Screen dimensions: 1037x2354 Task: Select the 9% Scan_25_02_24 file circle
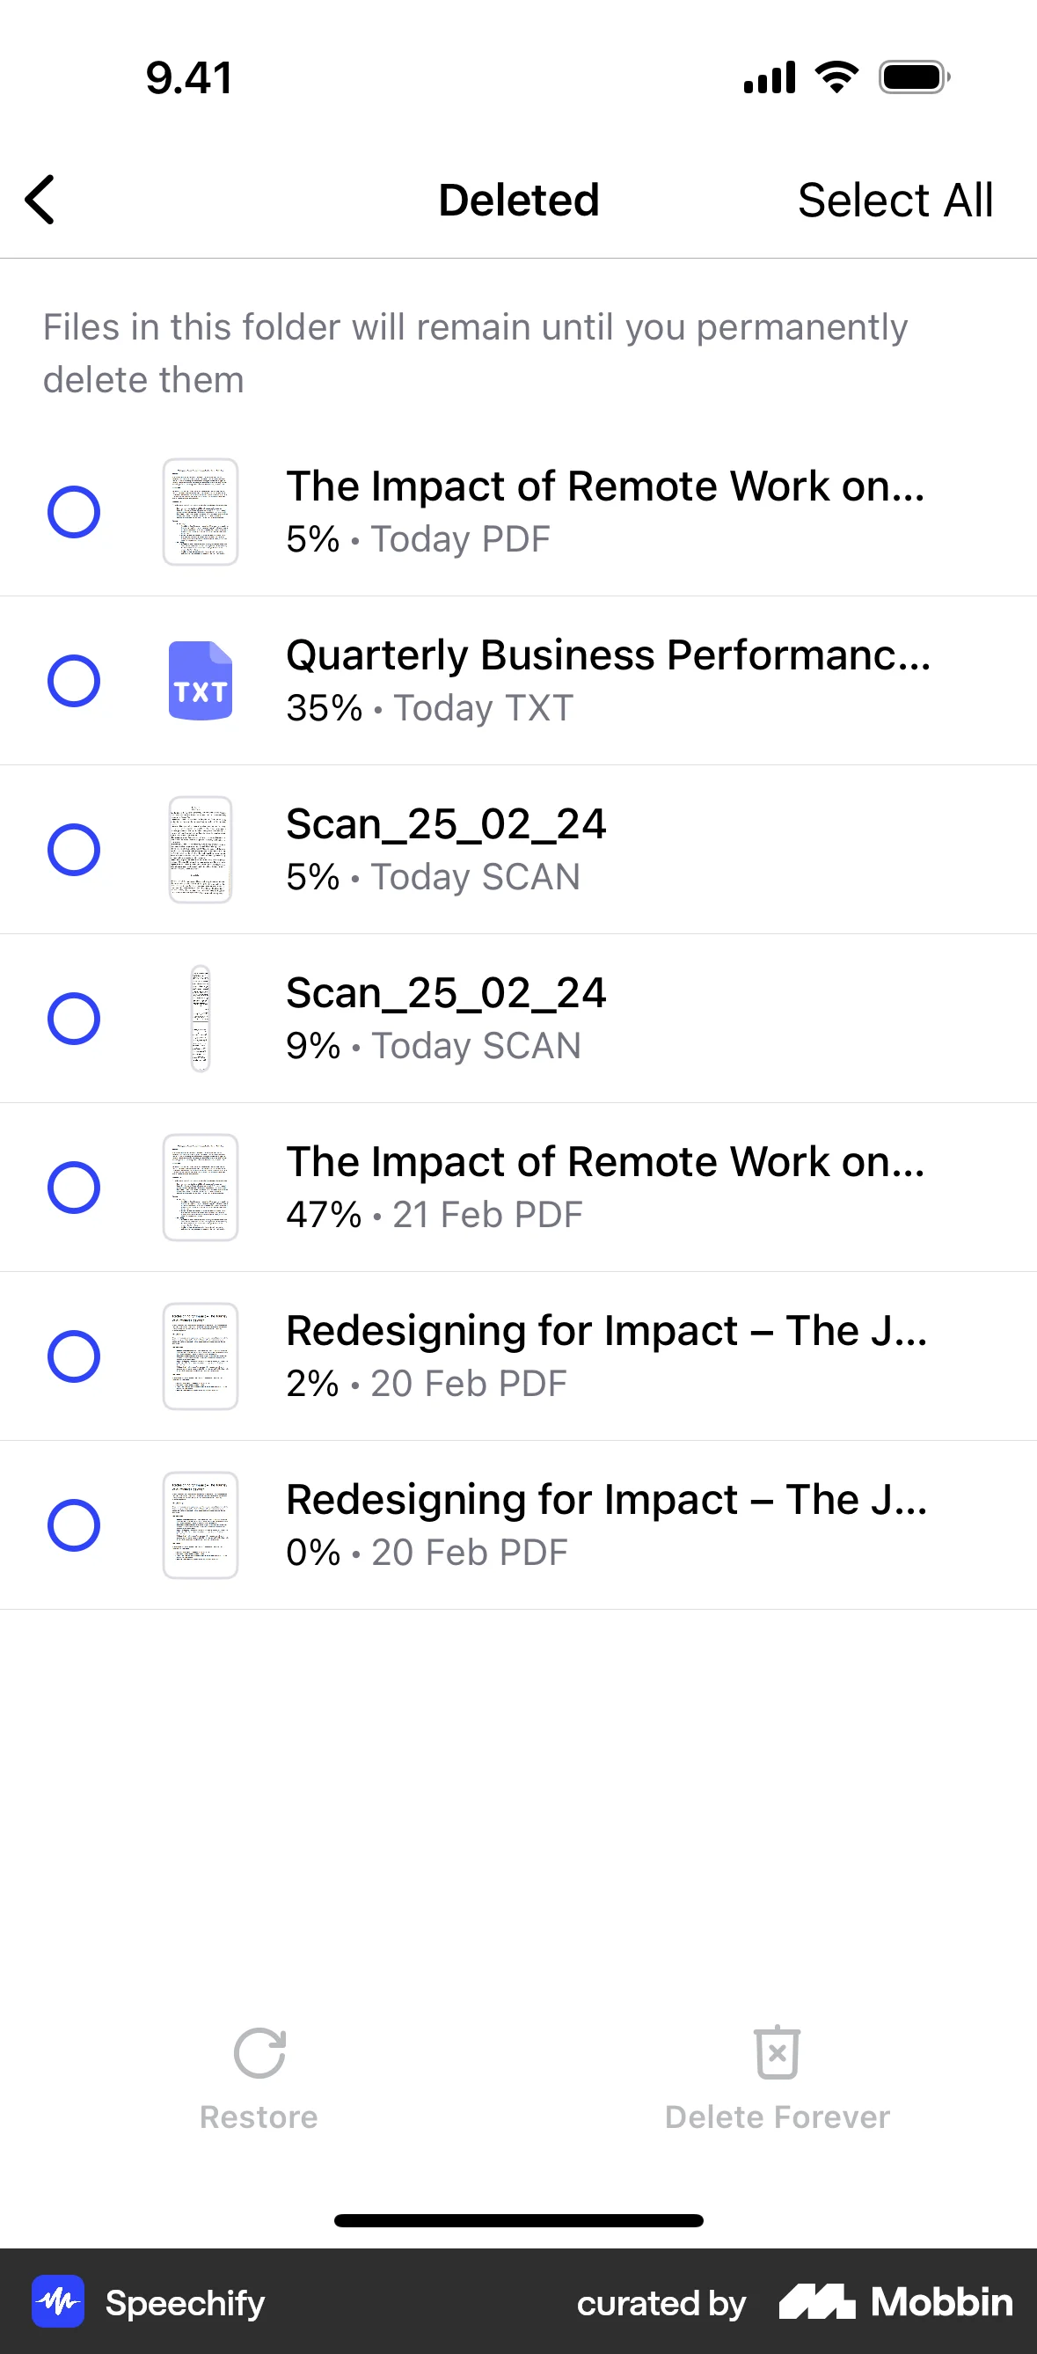pos(74,1018)
